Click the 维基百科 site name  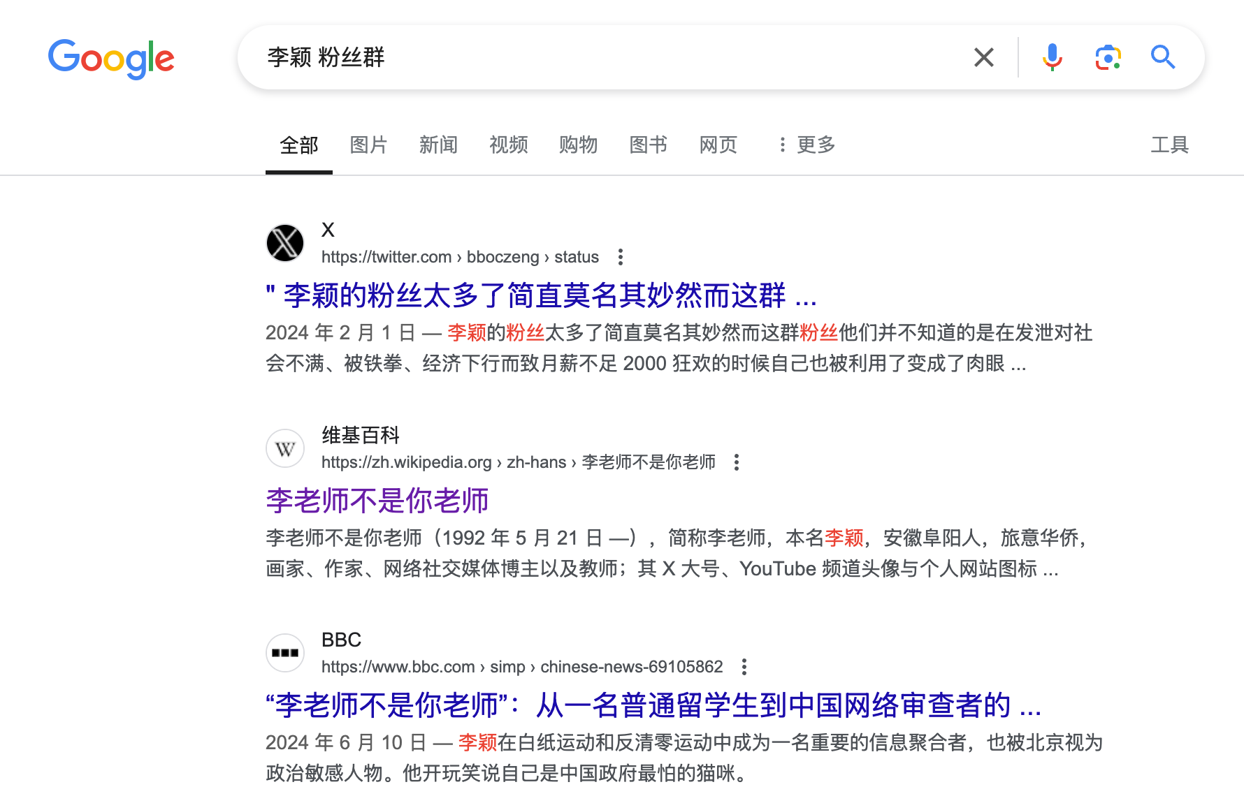click(361, 435)
